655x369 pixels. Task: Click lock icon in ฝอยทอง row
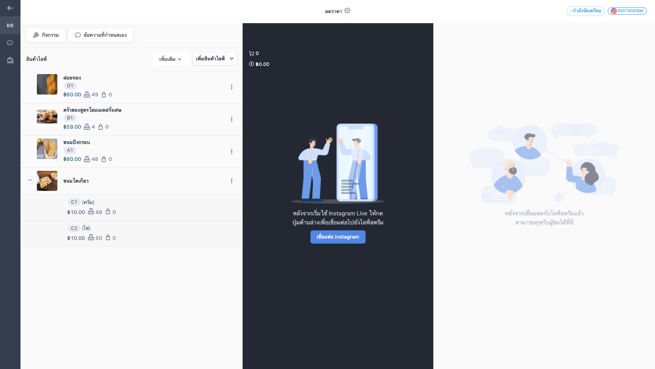(104, 95)
